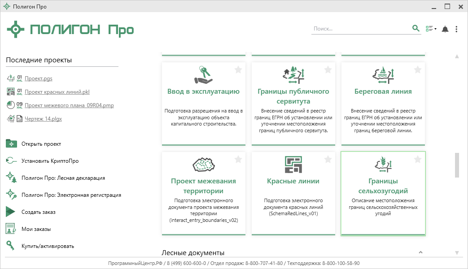This screenshot has width=468, height=269.
Task: Click the vertical scrollbar thumb
Action: (x=457, y=165)
